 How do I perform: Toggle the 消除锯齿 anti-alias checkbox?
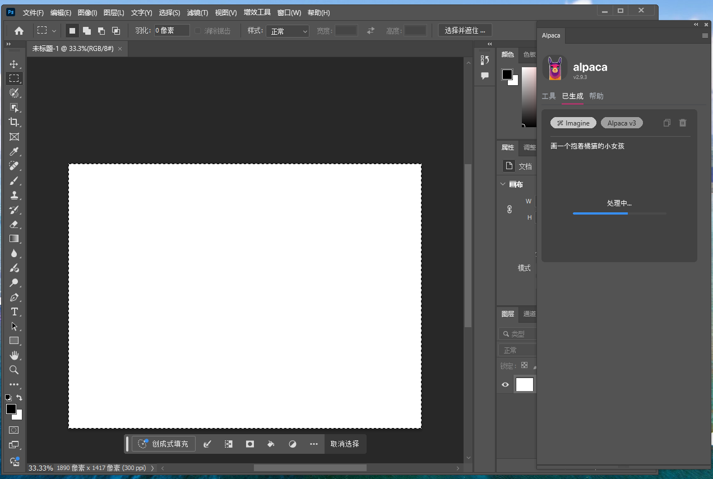197,31
